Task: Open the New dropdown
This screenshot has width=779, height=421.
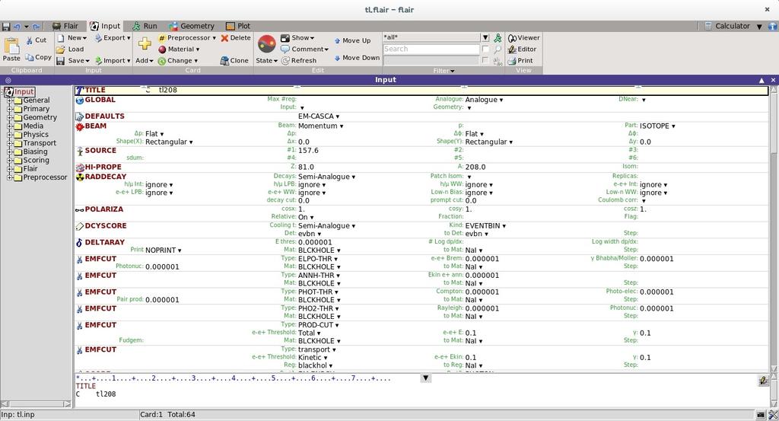Action: pyautogui.click(x=72, y=38)
